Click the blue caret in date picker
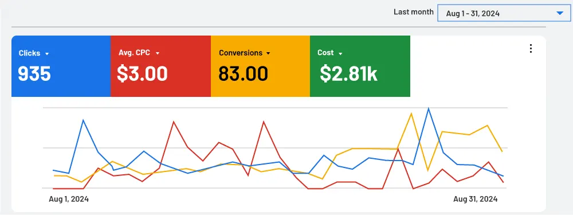Image resolution: width=573 pixels, height=215 pixels. pos(559,13)
